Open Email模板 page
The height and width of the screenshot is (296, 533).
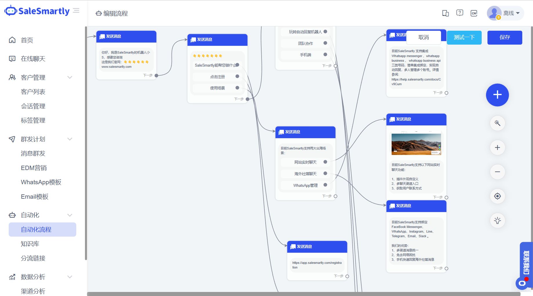[x=35, y=197]
